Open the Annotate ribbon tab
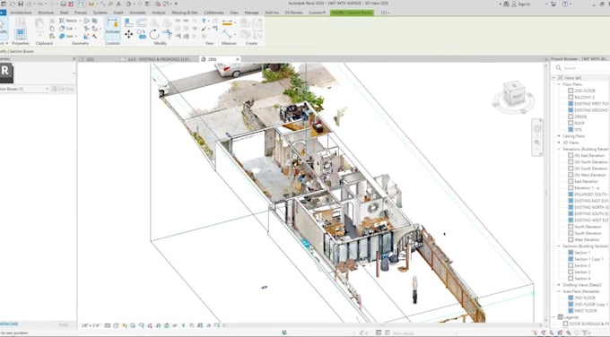The width and height of the screenshot is (610, 337). pos(137,13)
